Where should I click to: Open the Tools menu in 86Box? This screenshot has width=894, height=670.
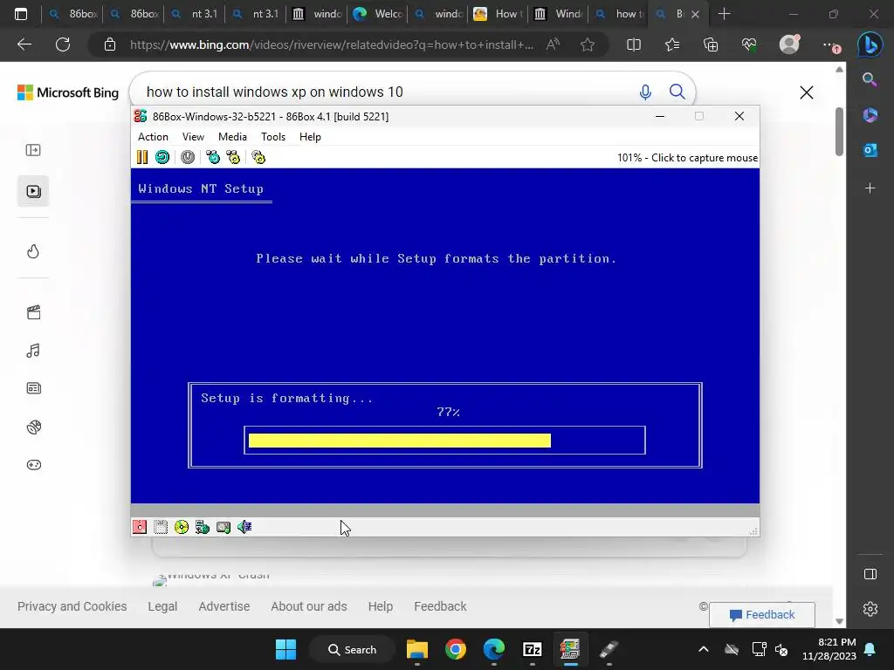[273, 137]
